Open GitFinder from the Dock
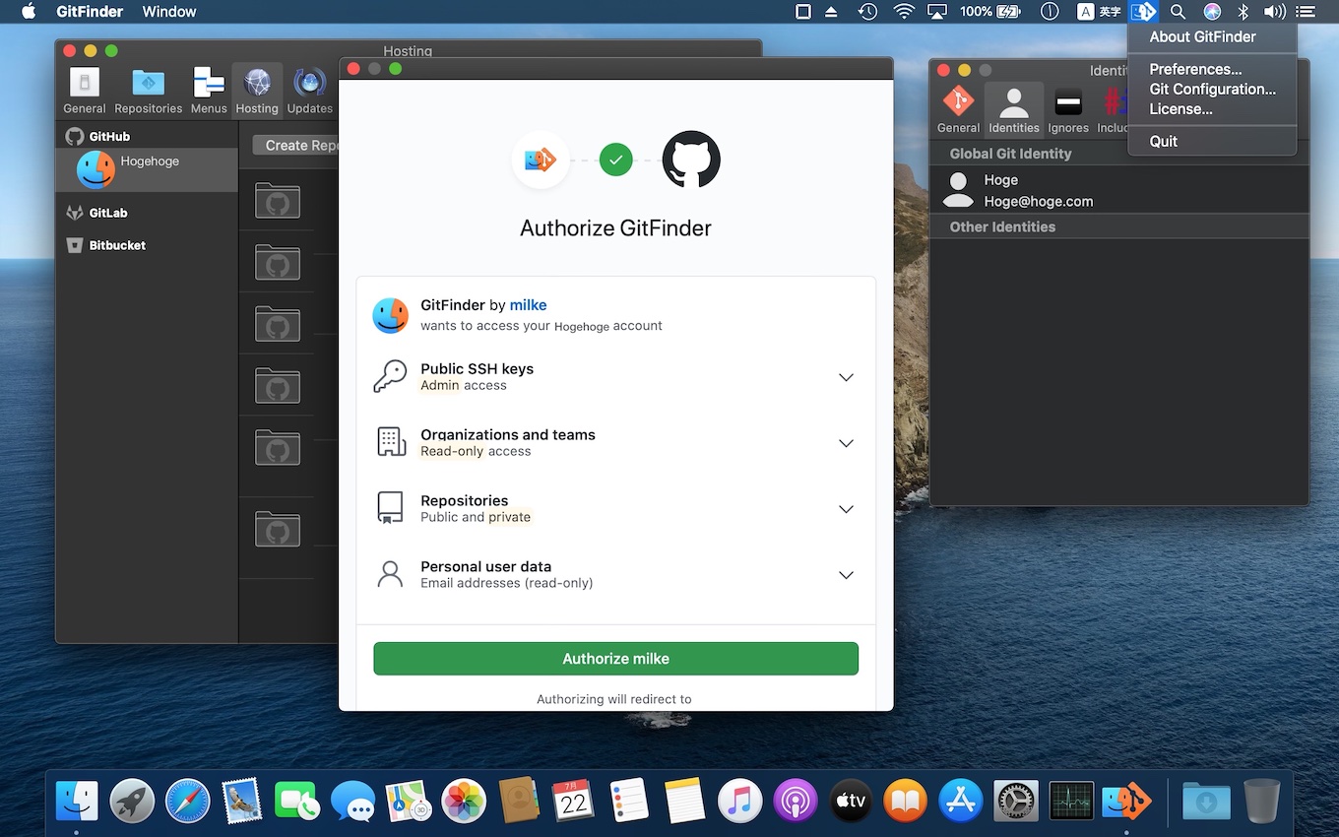Image resolution: width=1339 pixels, height=837 pixels. pyautogui.click(x=1126, y=800)
